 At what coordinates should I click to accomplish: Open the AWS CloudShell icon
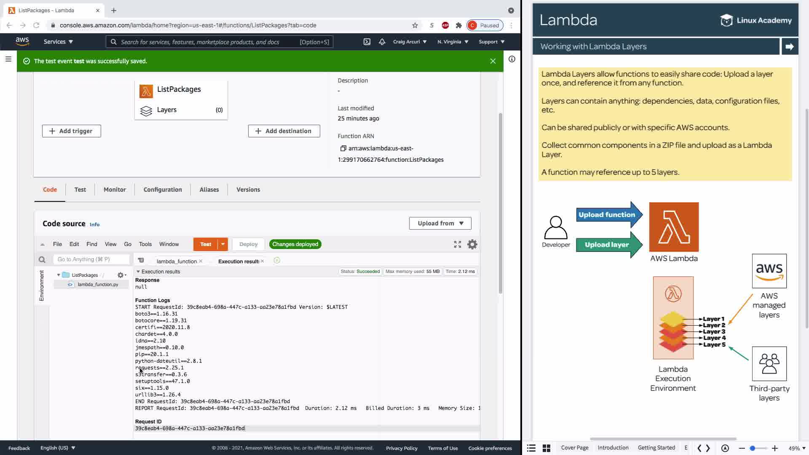(367, 42)
